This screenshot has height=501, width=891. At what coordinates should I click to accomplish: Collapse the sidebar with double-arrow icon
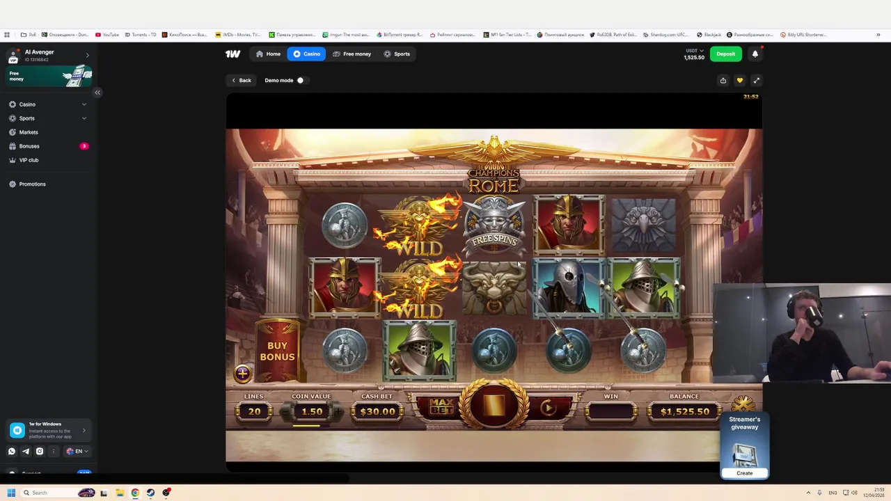[97, 92]
